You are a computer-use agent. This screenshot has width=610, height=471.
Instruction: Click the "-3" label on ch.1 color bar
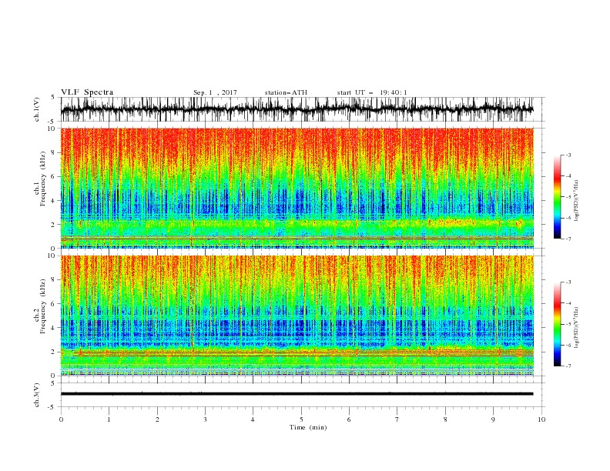[x=568, y=155]
